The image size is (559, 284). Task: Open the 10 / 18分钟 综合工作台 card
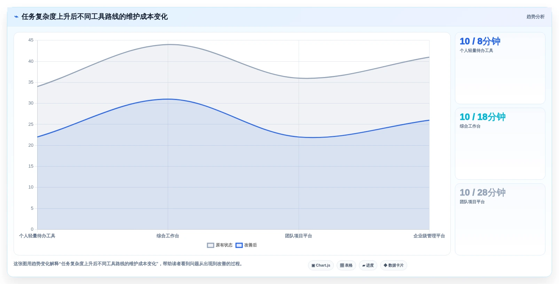click(x=500, y=144)
